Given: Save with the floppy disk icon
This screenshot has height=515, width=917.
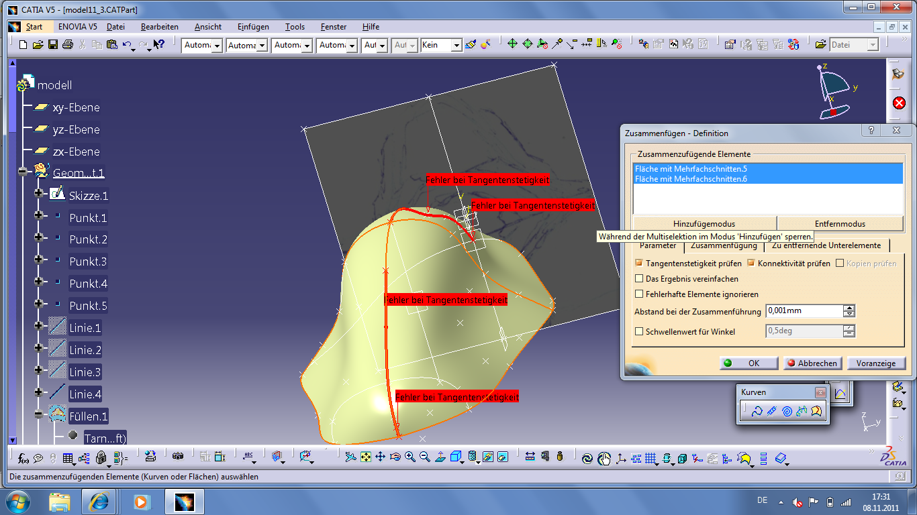Looking at the screenshot, I should 52,45.
